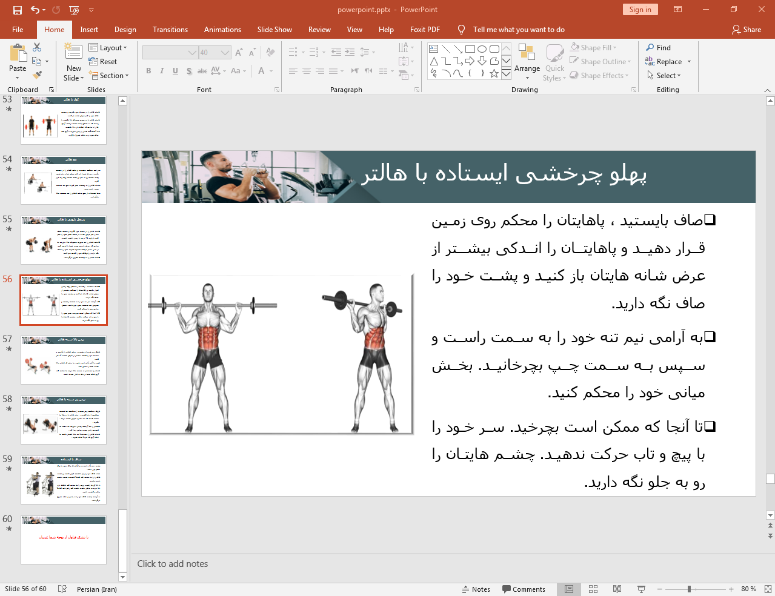Open the Section dropdown
775x596 pixels.
tap(109, 76)
